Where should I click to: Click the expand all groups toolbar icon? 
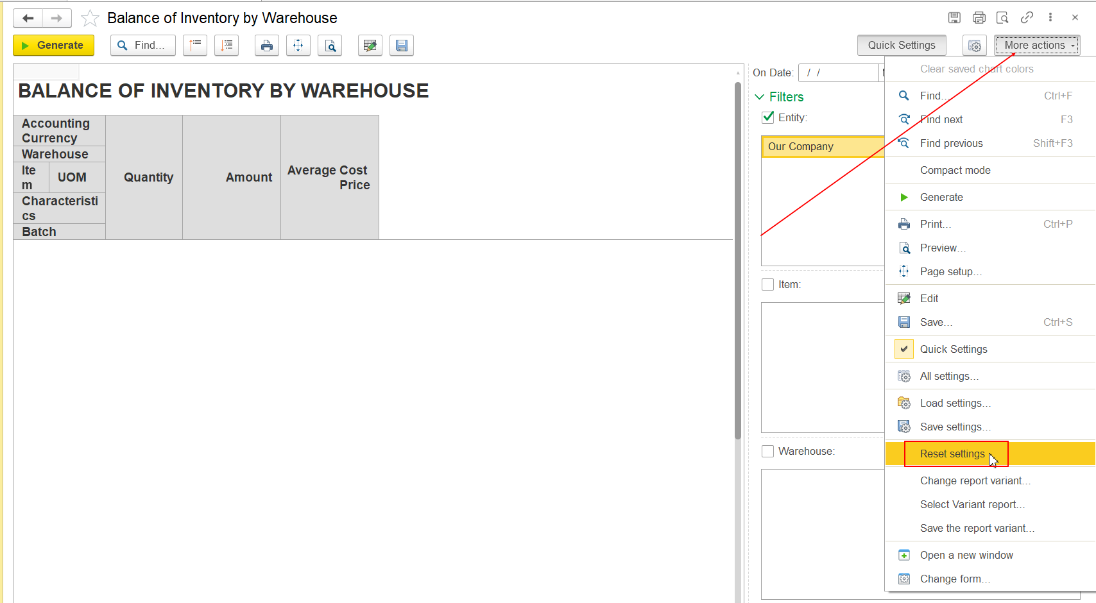pyautogui.click(x=227, y=46)
